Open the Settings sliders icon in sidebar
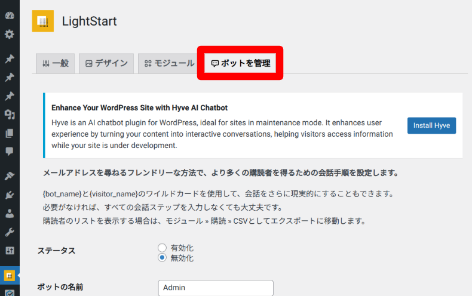Screen dimensions: 472x296 click(x=10, y=251)
